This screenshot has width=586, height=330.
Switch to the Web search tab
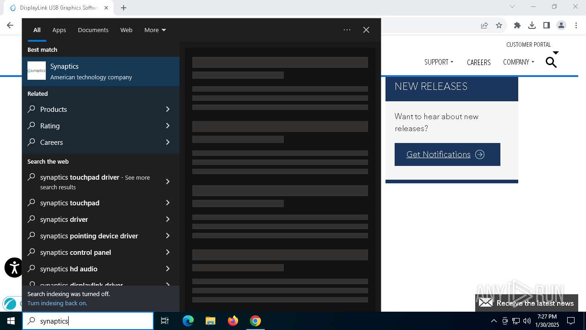(x=126, y=30)
